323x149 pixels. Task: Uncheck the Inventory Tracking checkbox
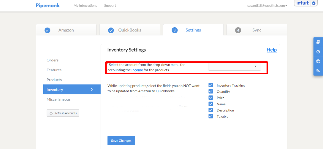(211, 85)
